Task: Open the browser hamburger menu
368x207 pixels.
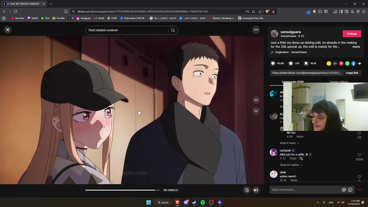Action: pyautogui.click(x=364, y=11)
